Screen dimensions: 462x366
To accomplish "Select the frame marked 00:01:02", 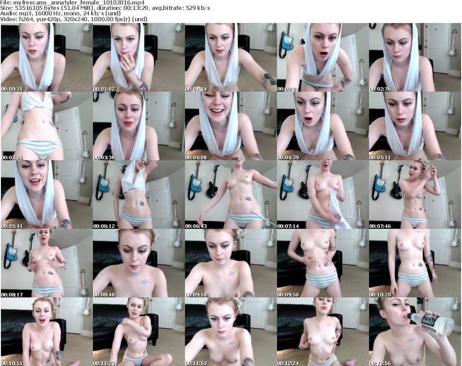I will coord(139,57).
